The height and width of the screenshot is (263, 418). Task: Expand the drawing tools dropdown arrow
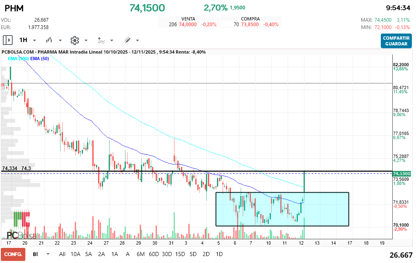tap(138, 40)
